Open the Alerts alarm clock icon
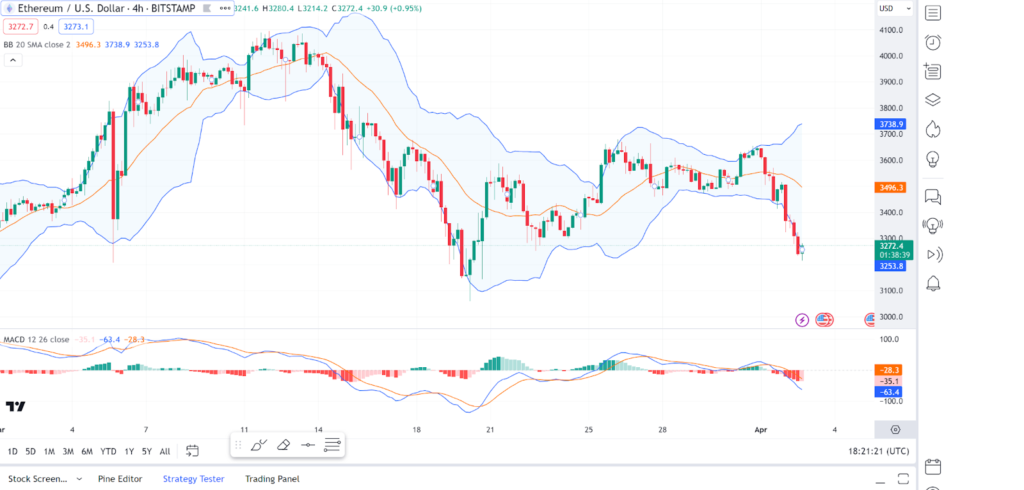The width and height of the screenshot is (1024, 490). (933, 42)
